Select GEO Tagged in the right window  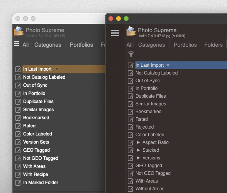coord(149,166)
